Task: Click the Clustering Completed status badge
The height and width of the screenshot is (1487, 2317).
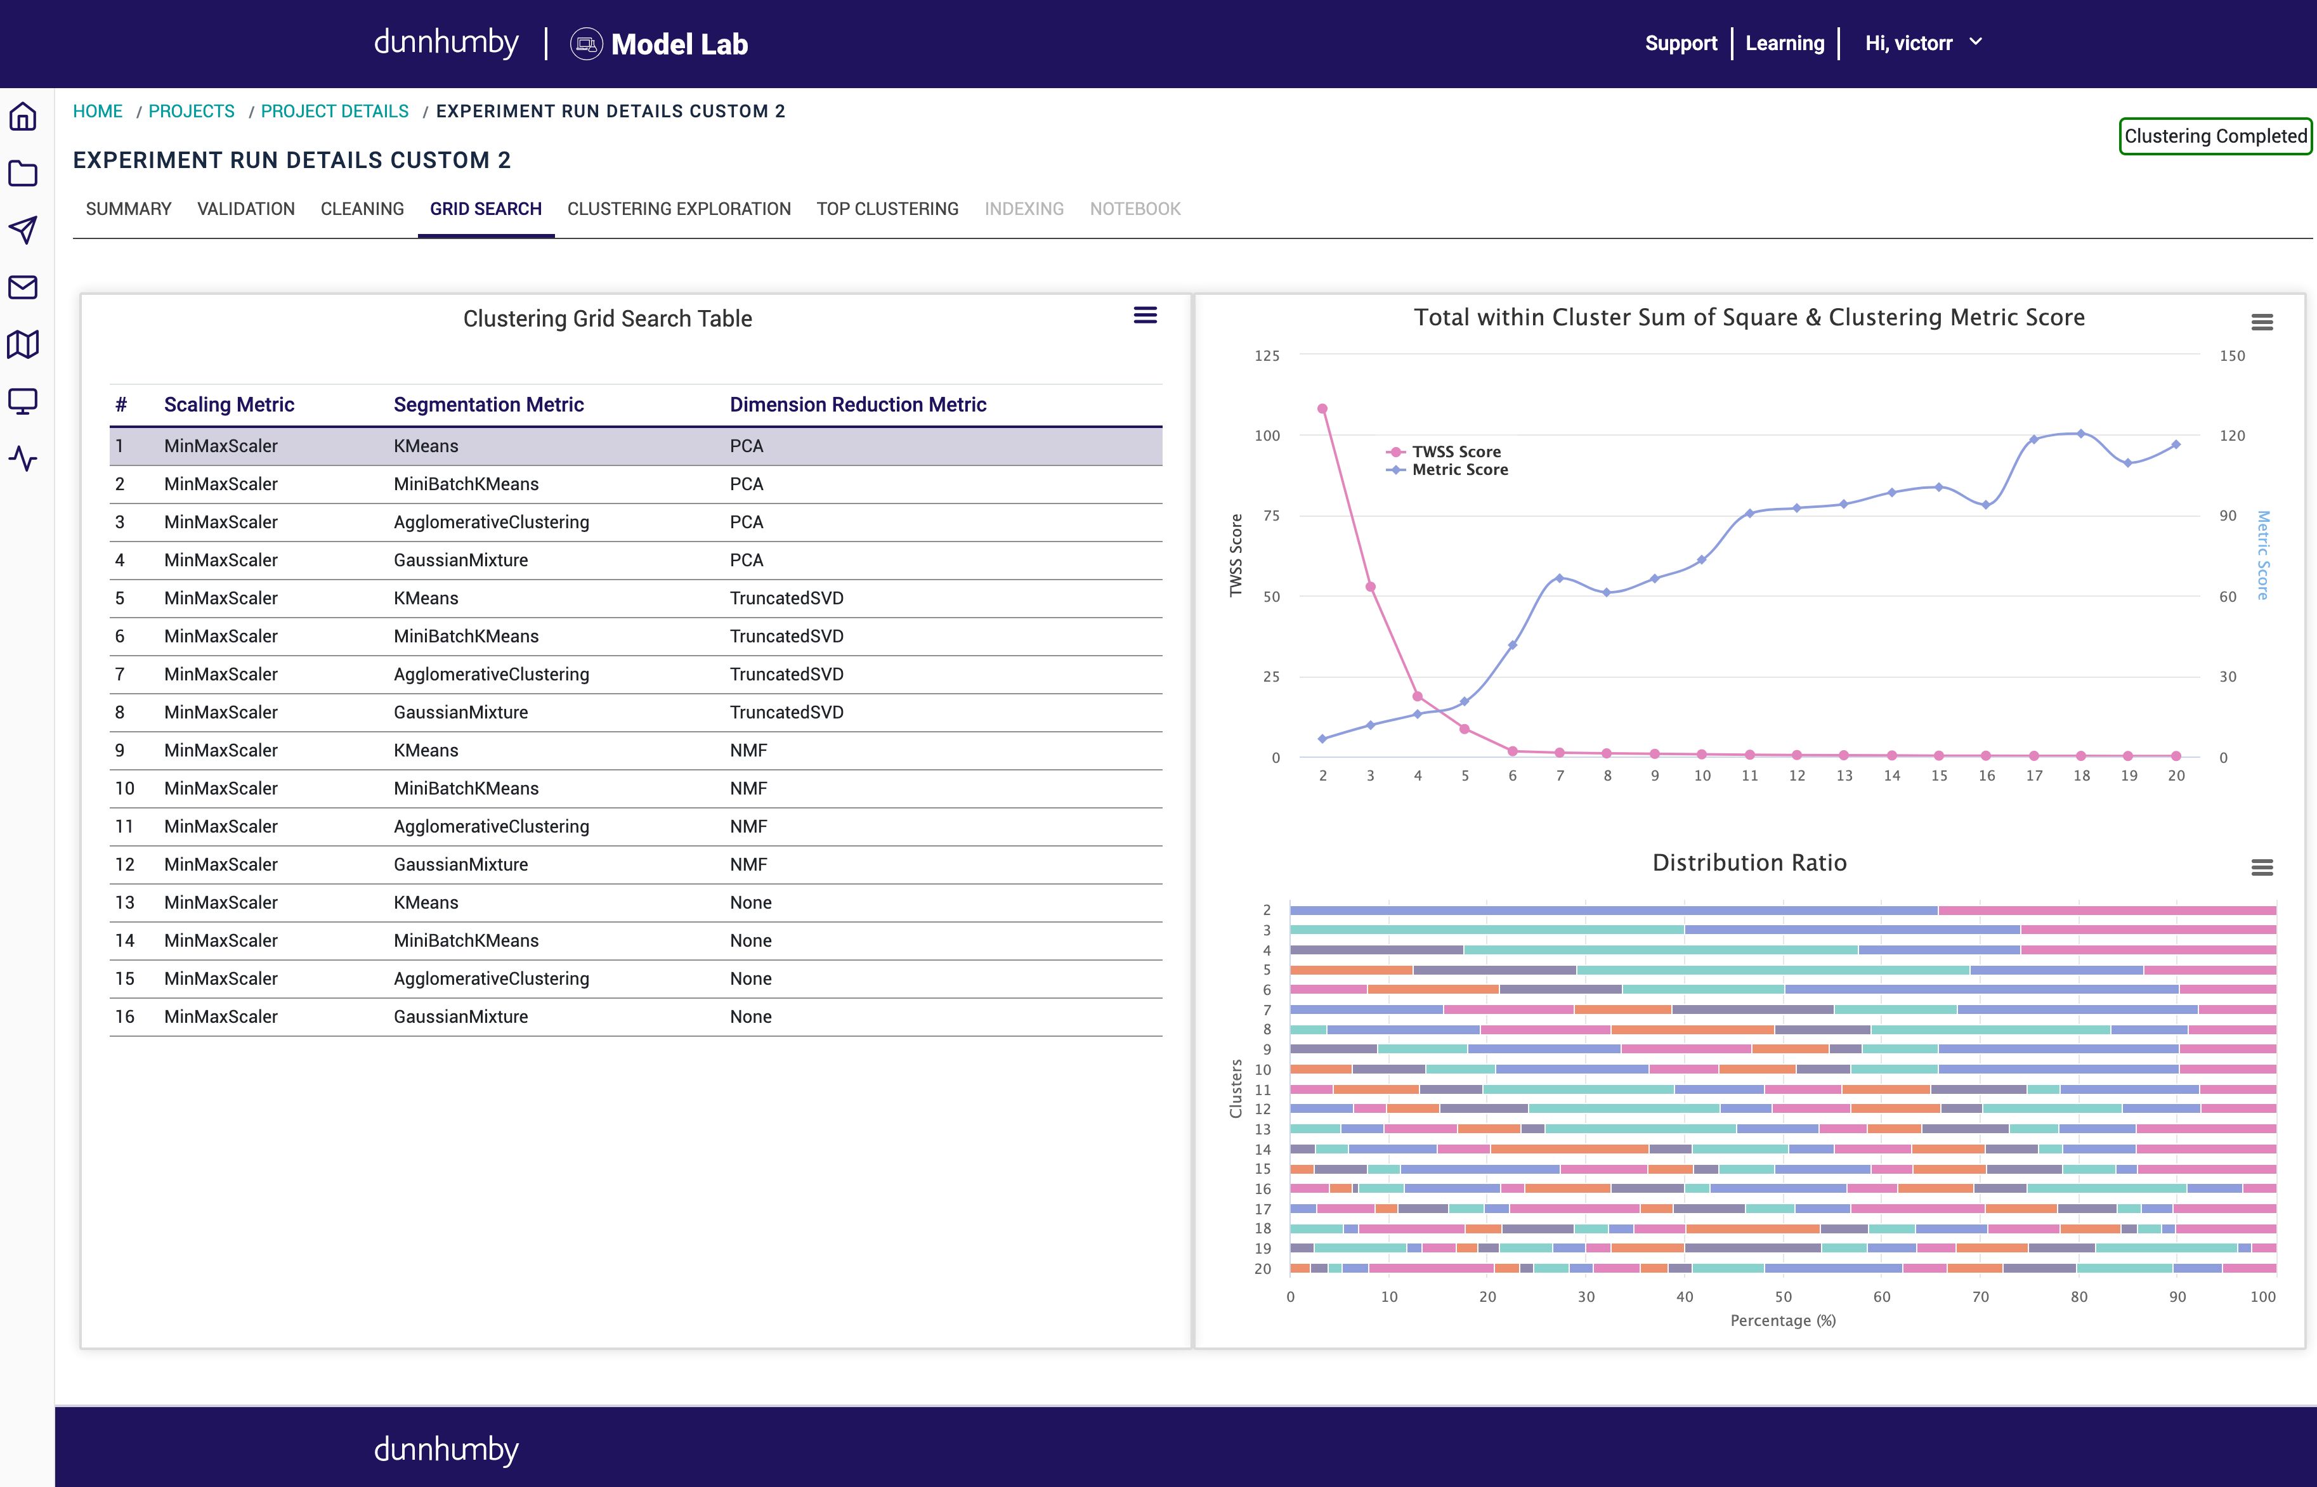Action: click(2216, 136)
